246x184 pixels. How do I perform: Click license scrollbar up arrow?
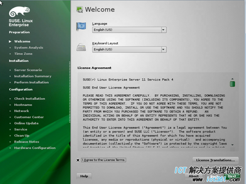click(x=232, y=79)
